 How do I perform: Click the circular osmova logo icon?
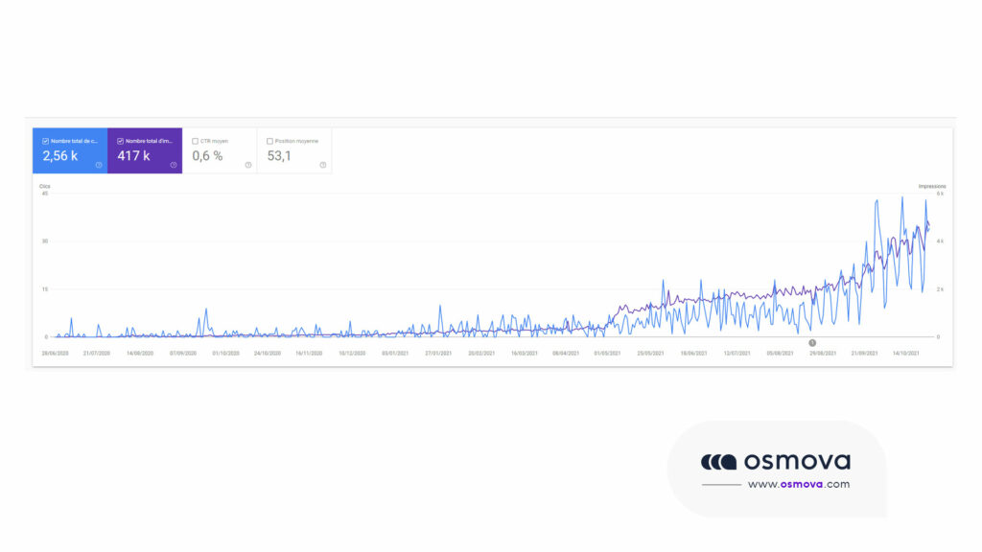click(x=717, y=463)
